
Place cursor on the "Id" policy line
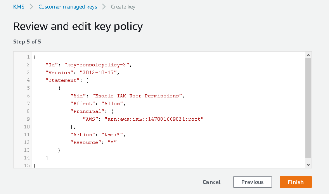88,65
